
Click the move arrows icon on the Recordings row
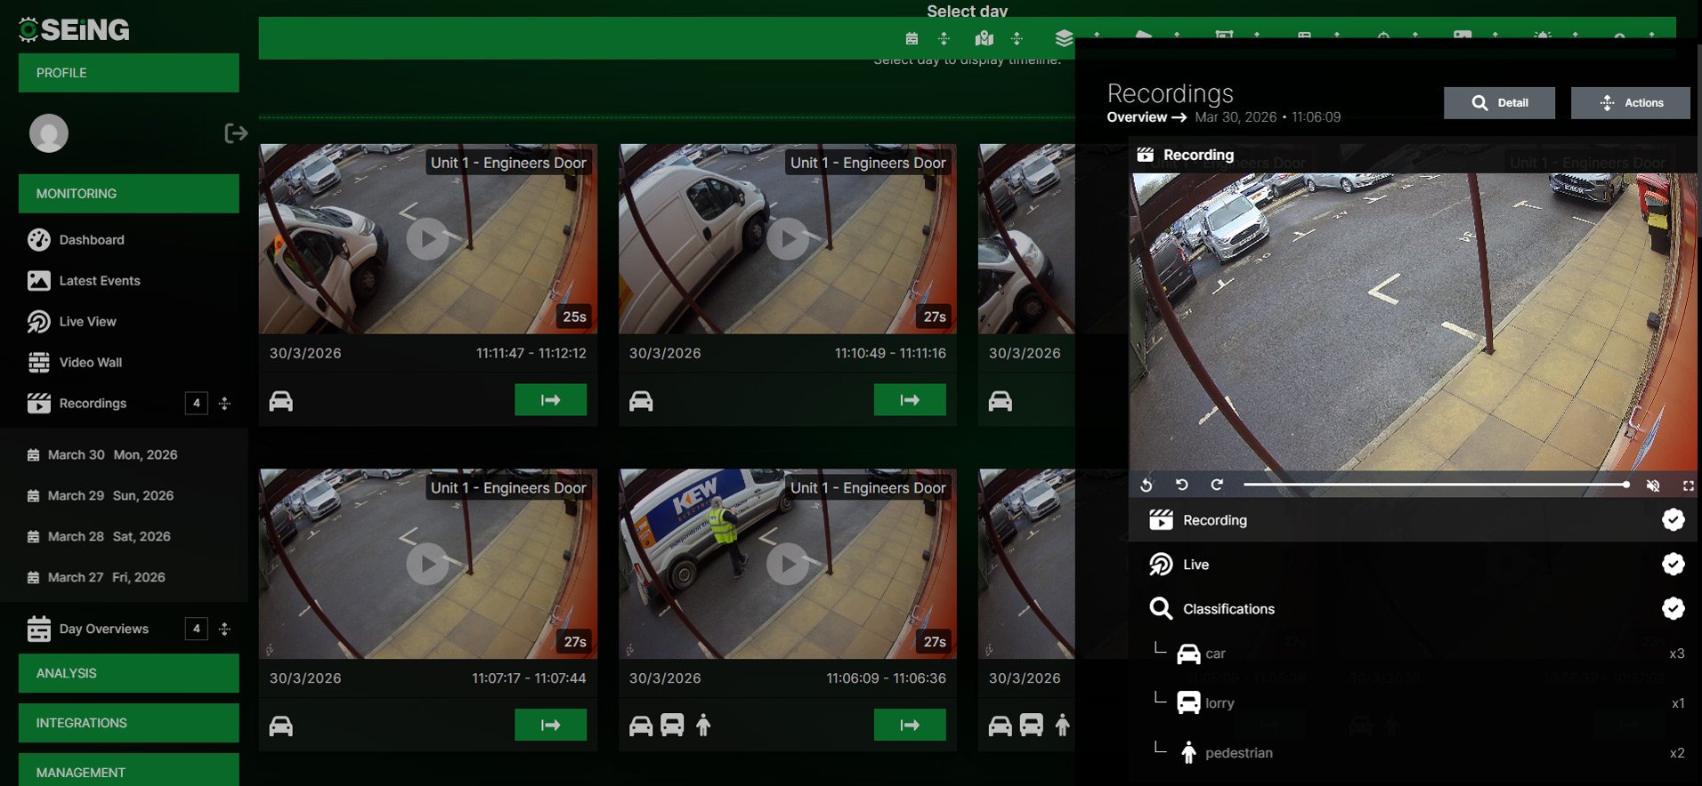point(224,404)
